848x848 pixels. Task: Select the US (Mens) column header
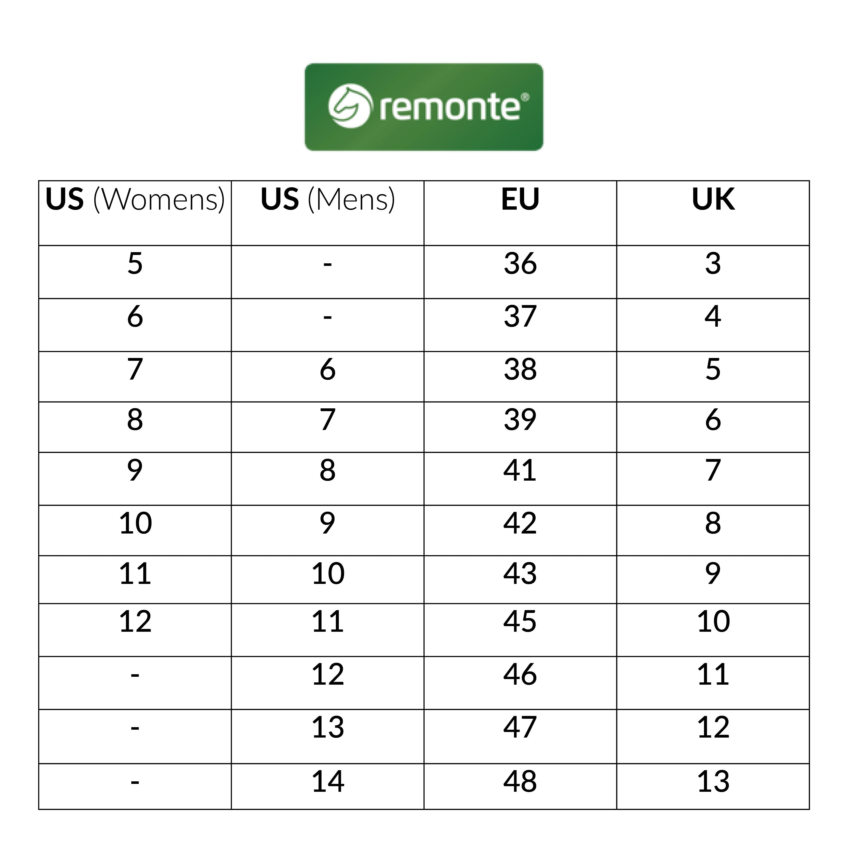327,200
